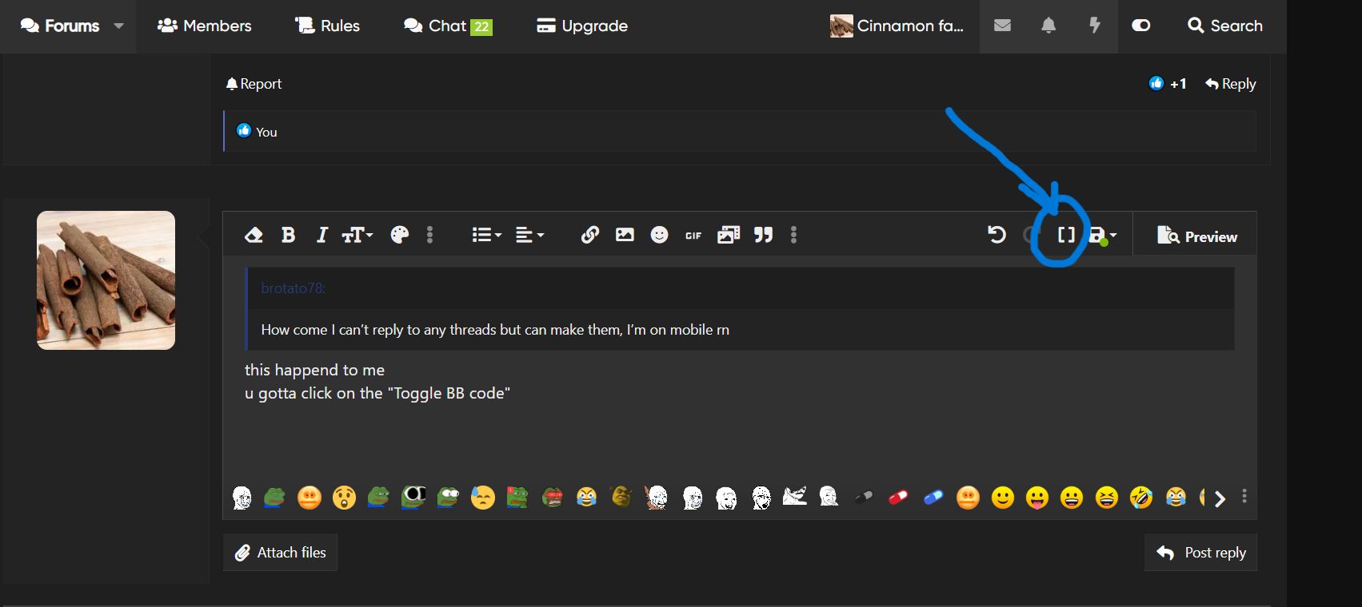Submit with the Post reply button
This screenshot has width=1362, height=607.
click(1200, 553)
